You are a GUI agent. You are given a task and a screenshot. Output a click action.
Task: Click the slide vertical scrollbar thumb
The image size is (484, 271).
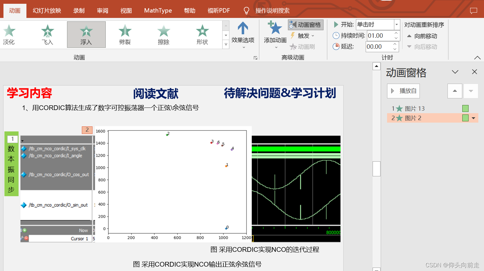[376, 169]
